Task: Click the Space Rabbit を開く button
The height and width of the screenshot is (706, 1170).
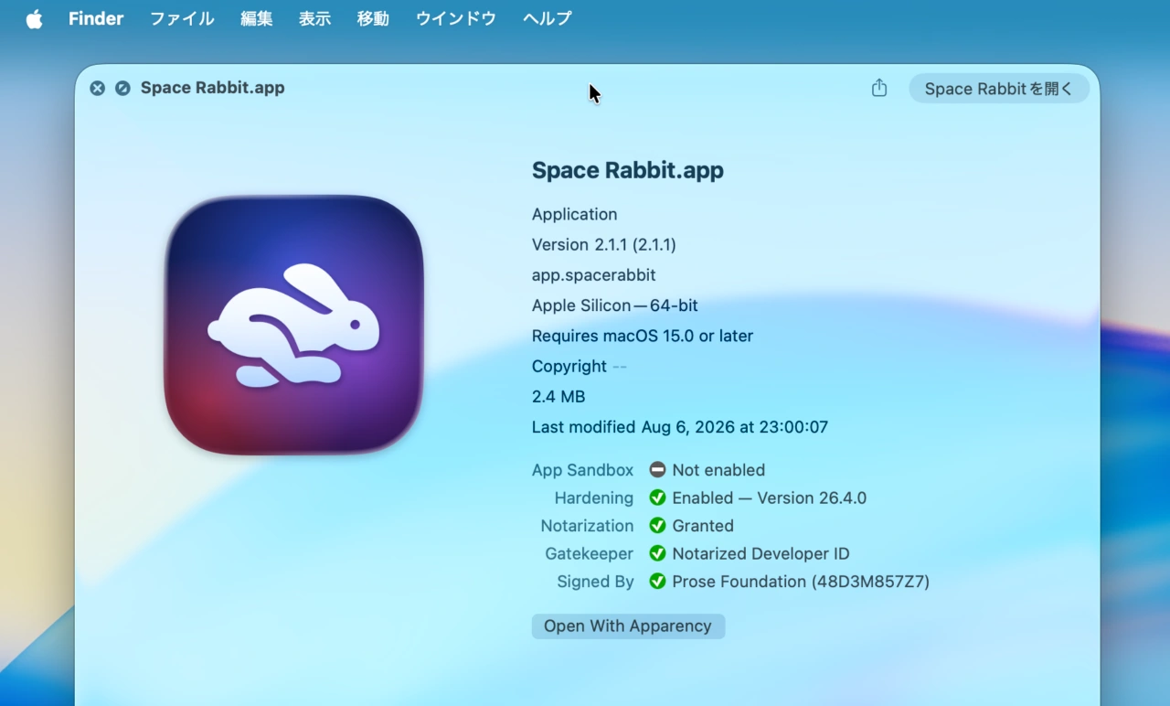Action: [x=999, y=89]
